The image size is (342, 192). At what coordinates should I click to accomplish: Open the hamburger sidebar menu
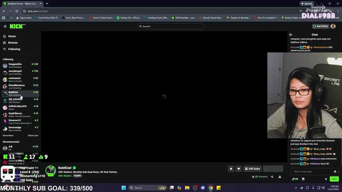[x=5, y=26]
